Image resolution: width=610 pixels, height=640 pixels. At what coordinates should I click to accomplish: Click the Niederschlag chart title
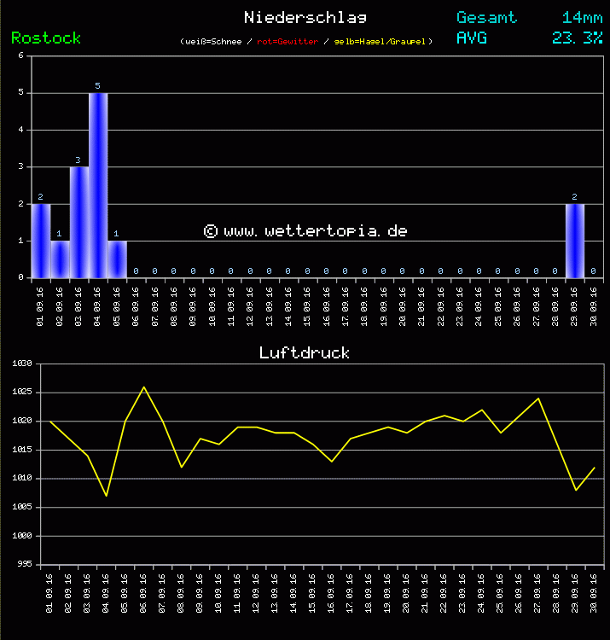click(x=305, y=18)
